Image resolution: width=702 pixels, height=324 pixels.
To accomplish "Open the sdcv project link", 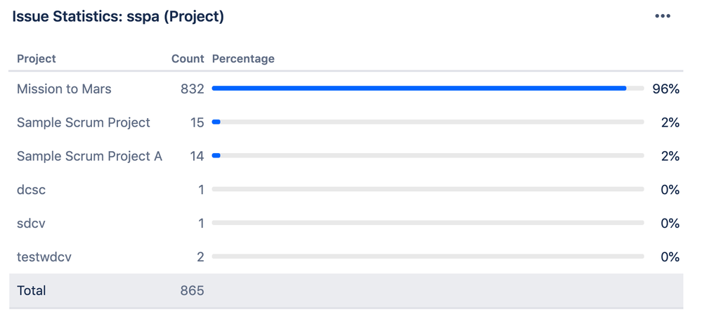I will coord(31,223).
